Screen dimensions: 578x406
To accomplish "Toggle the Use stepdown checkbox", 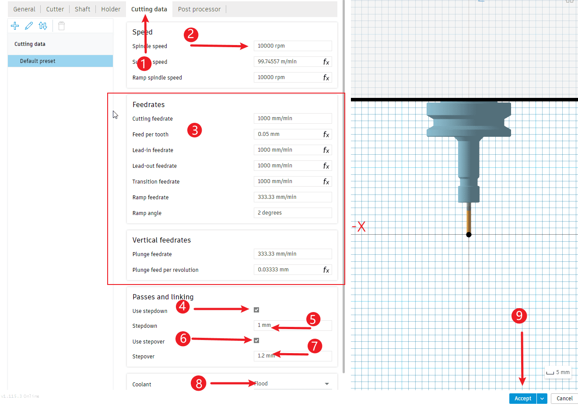I will [x=256, y=310].
